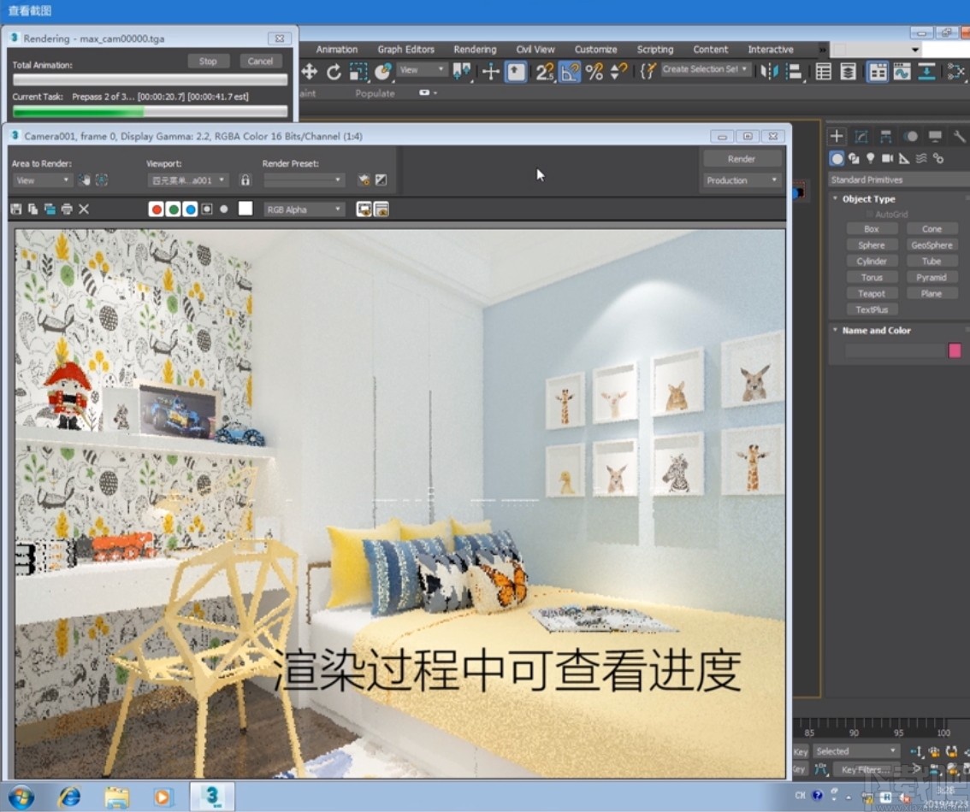Stop the rendering with Stop button
Screen dimensions: 970x812
point(208,62)
